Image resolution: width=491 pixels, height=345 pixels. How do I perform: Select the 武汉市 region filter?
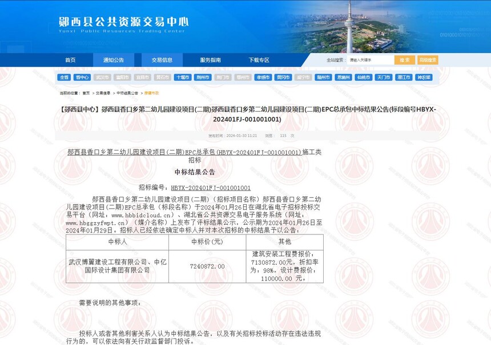pos(102,77)
